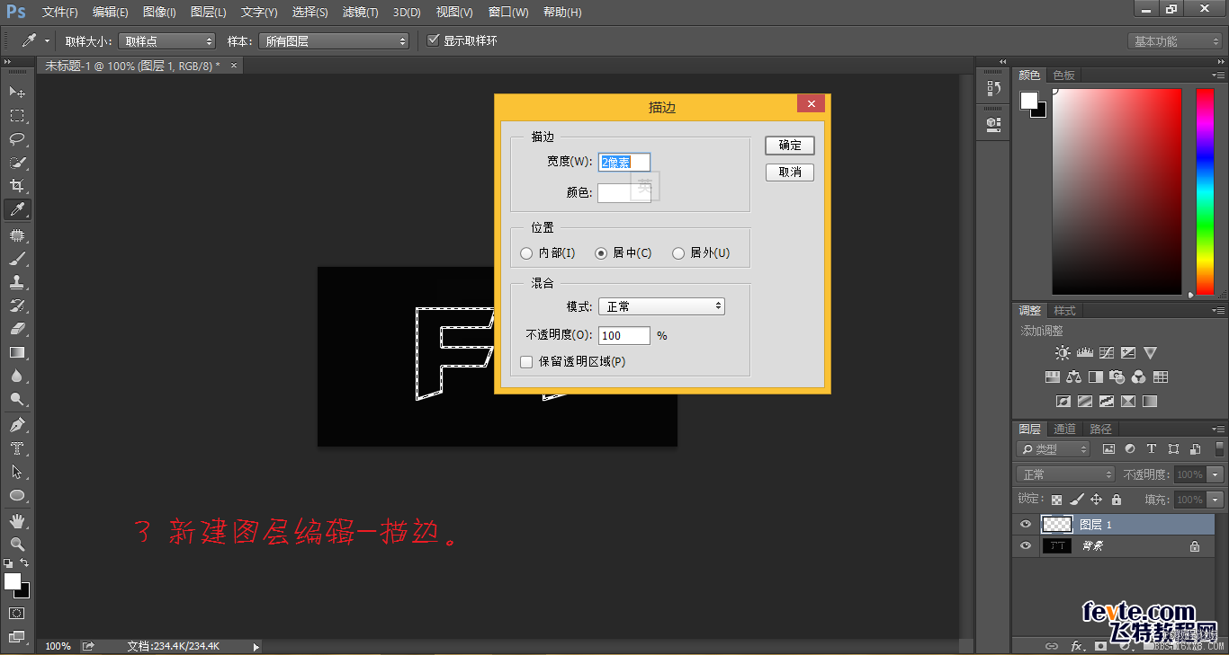
Task: Hide background layer visibility eye
Action: pos(1026,545)
